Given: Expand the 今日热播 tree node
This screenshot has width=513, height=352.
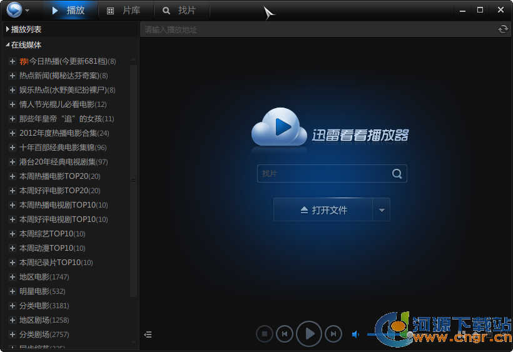Looking at the screenshot, I should 12,61.
